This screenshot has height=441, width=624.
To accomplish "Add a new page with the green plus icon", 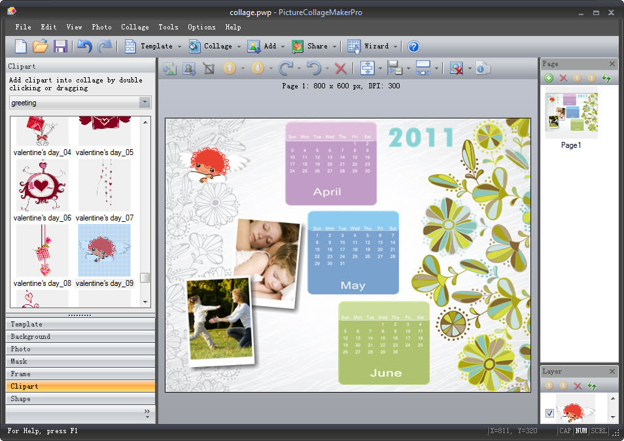I will pyautogui.click(x=549, y=78).
